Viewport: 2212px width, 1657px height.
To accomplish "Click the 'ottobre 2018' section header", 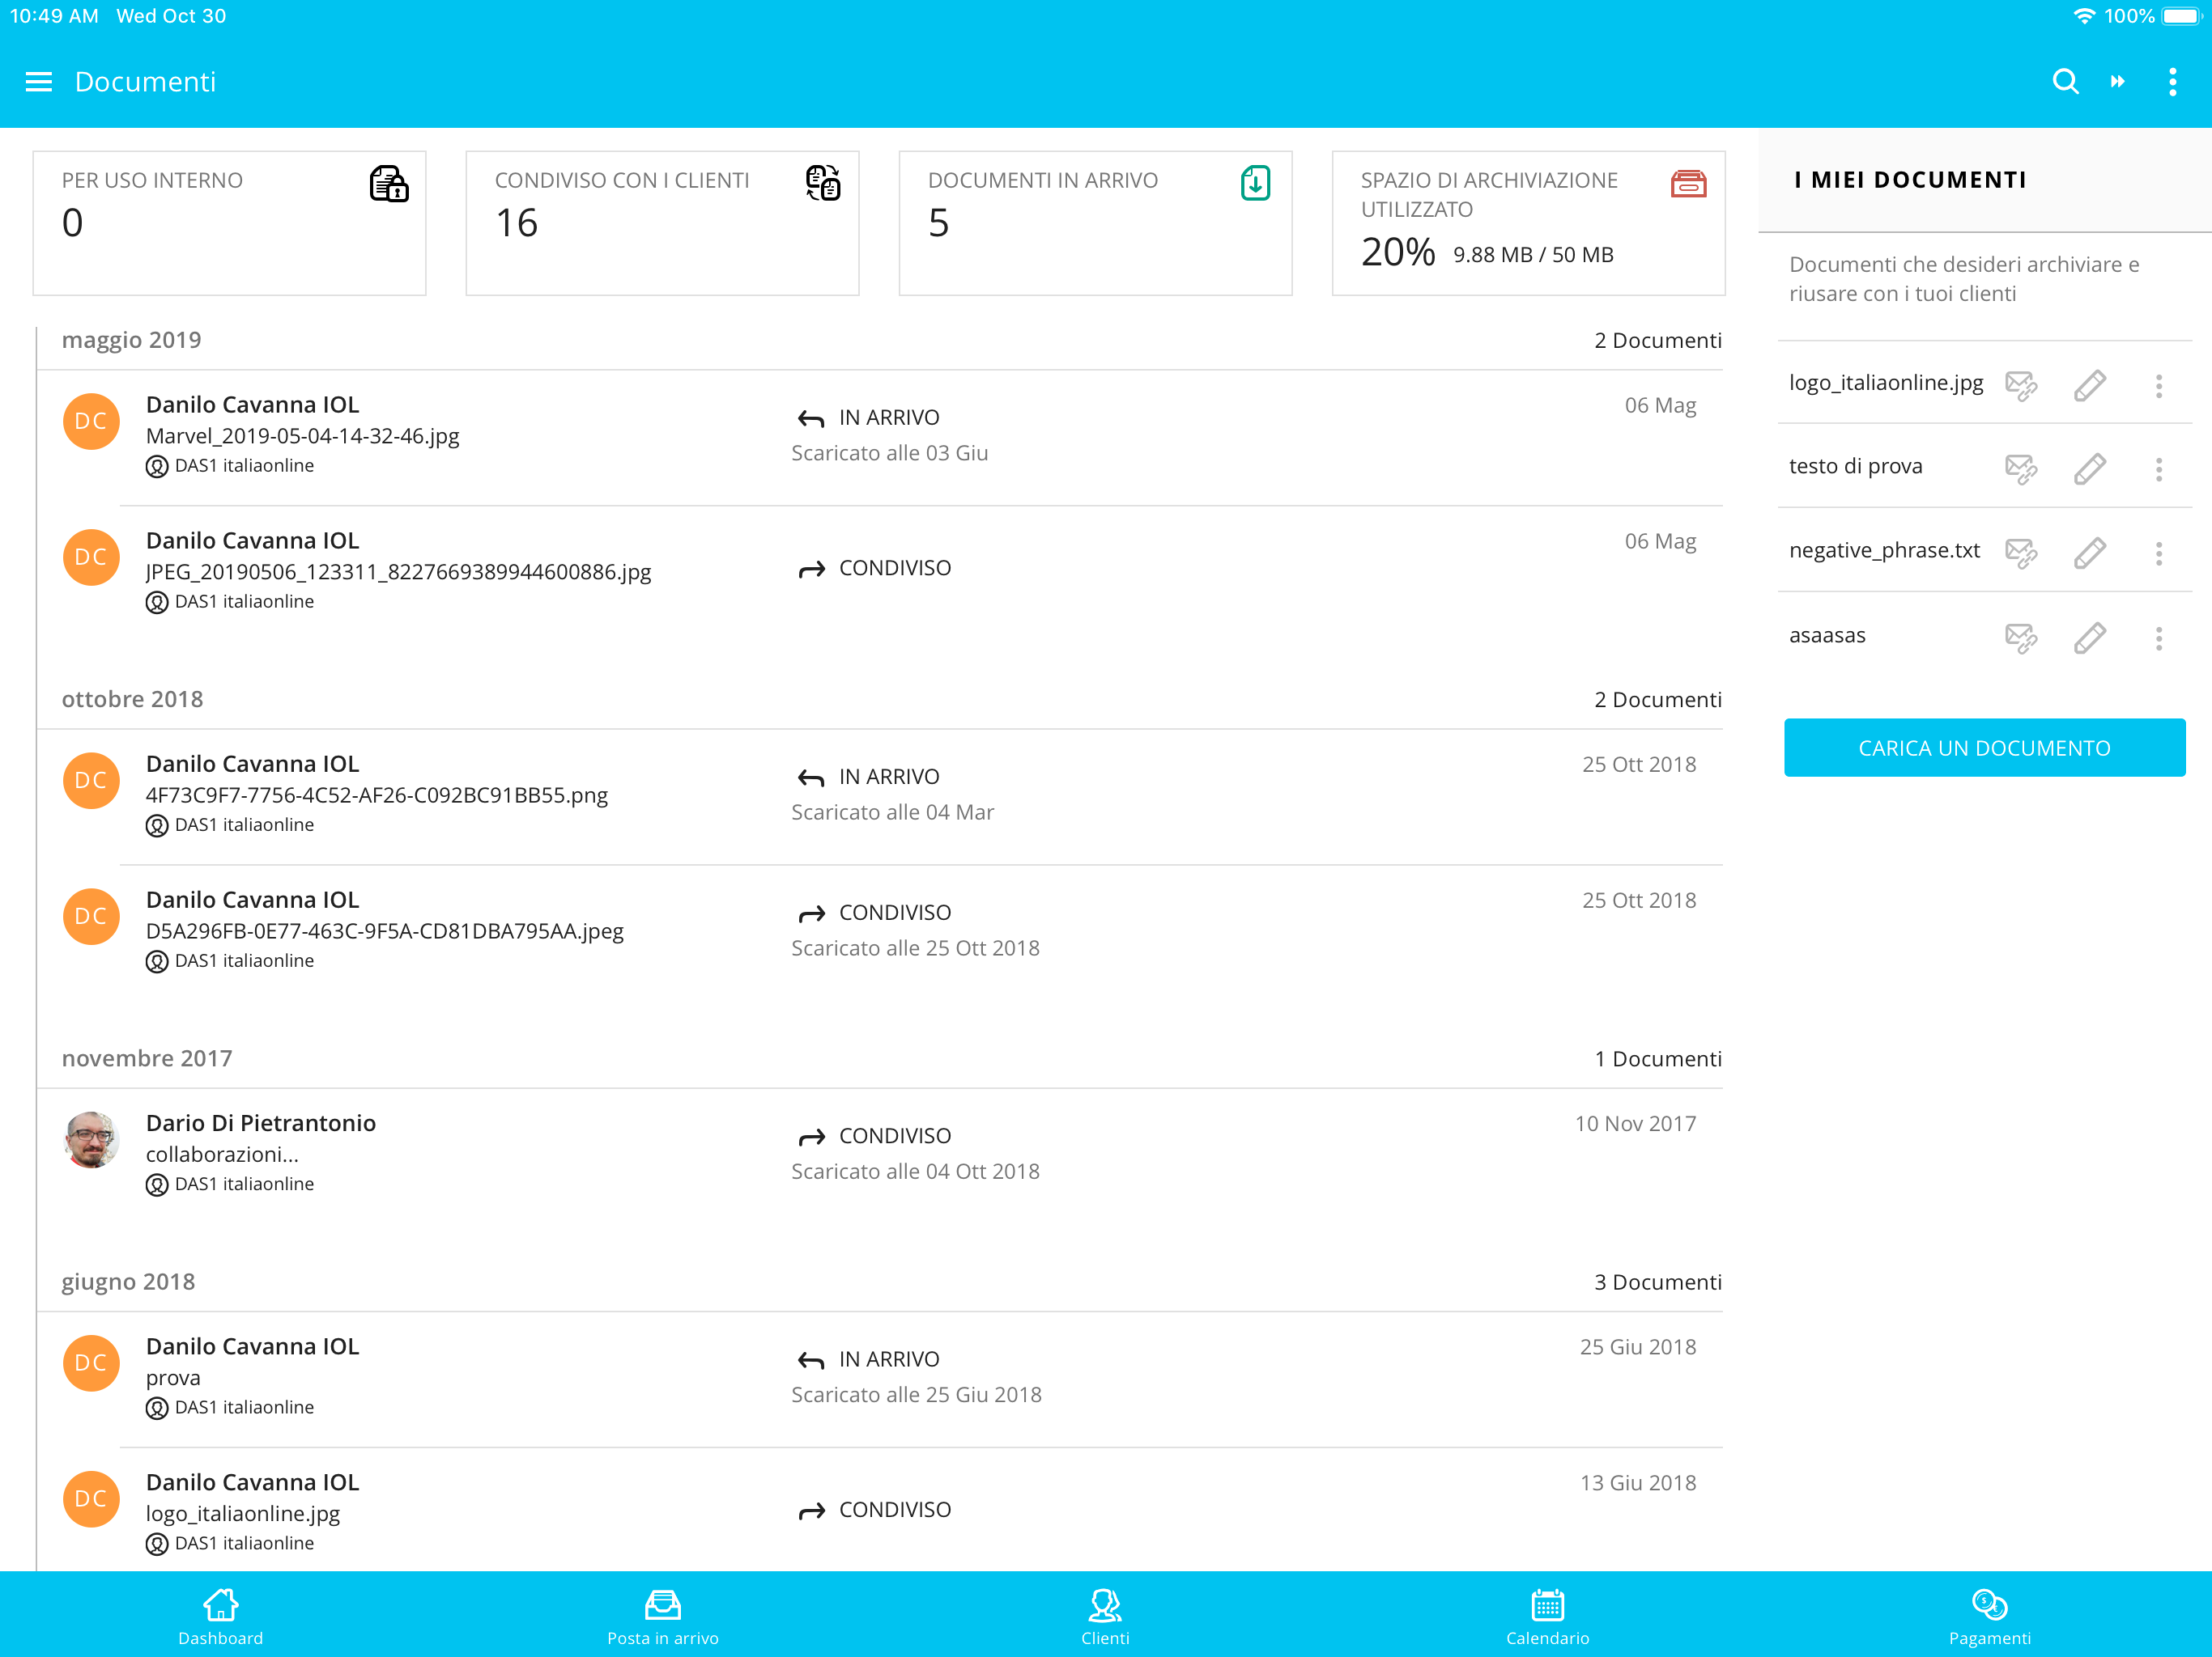I will tap(132, 698).
